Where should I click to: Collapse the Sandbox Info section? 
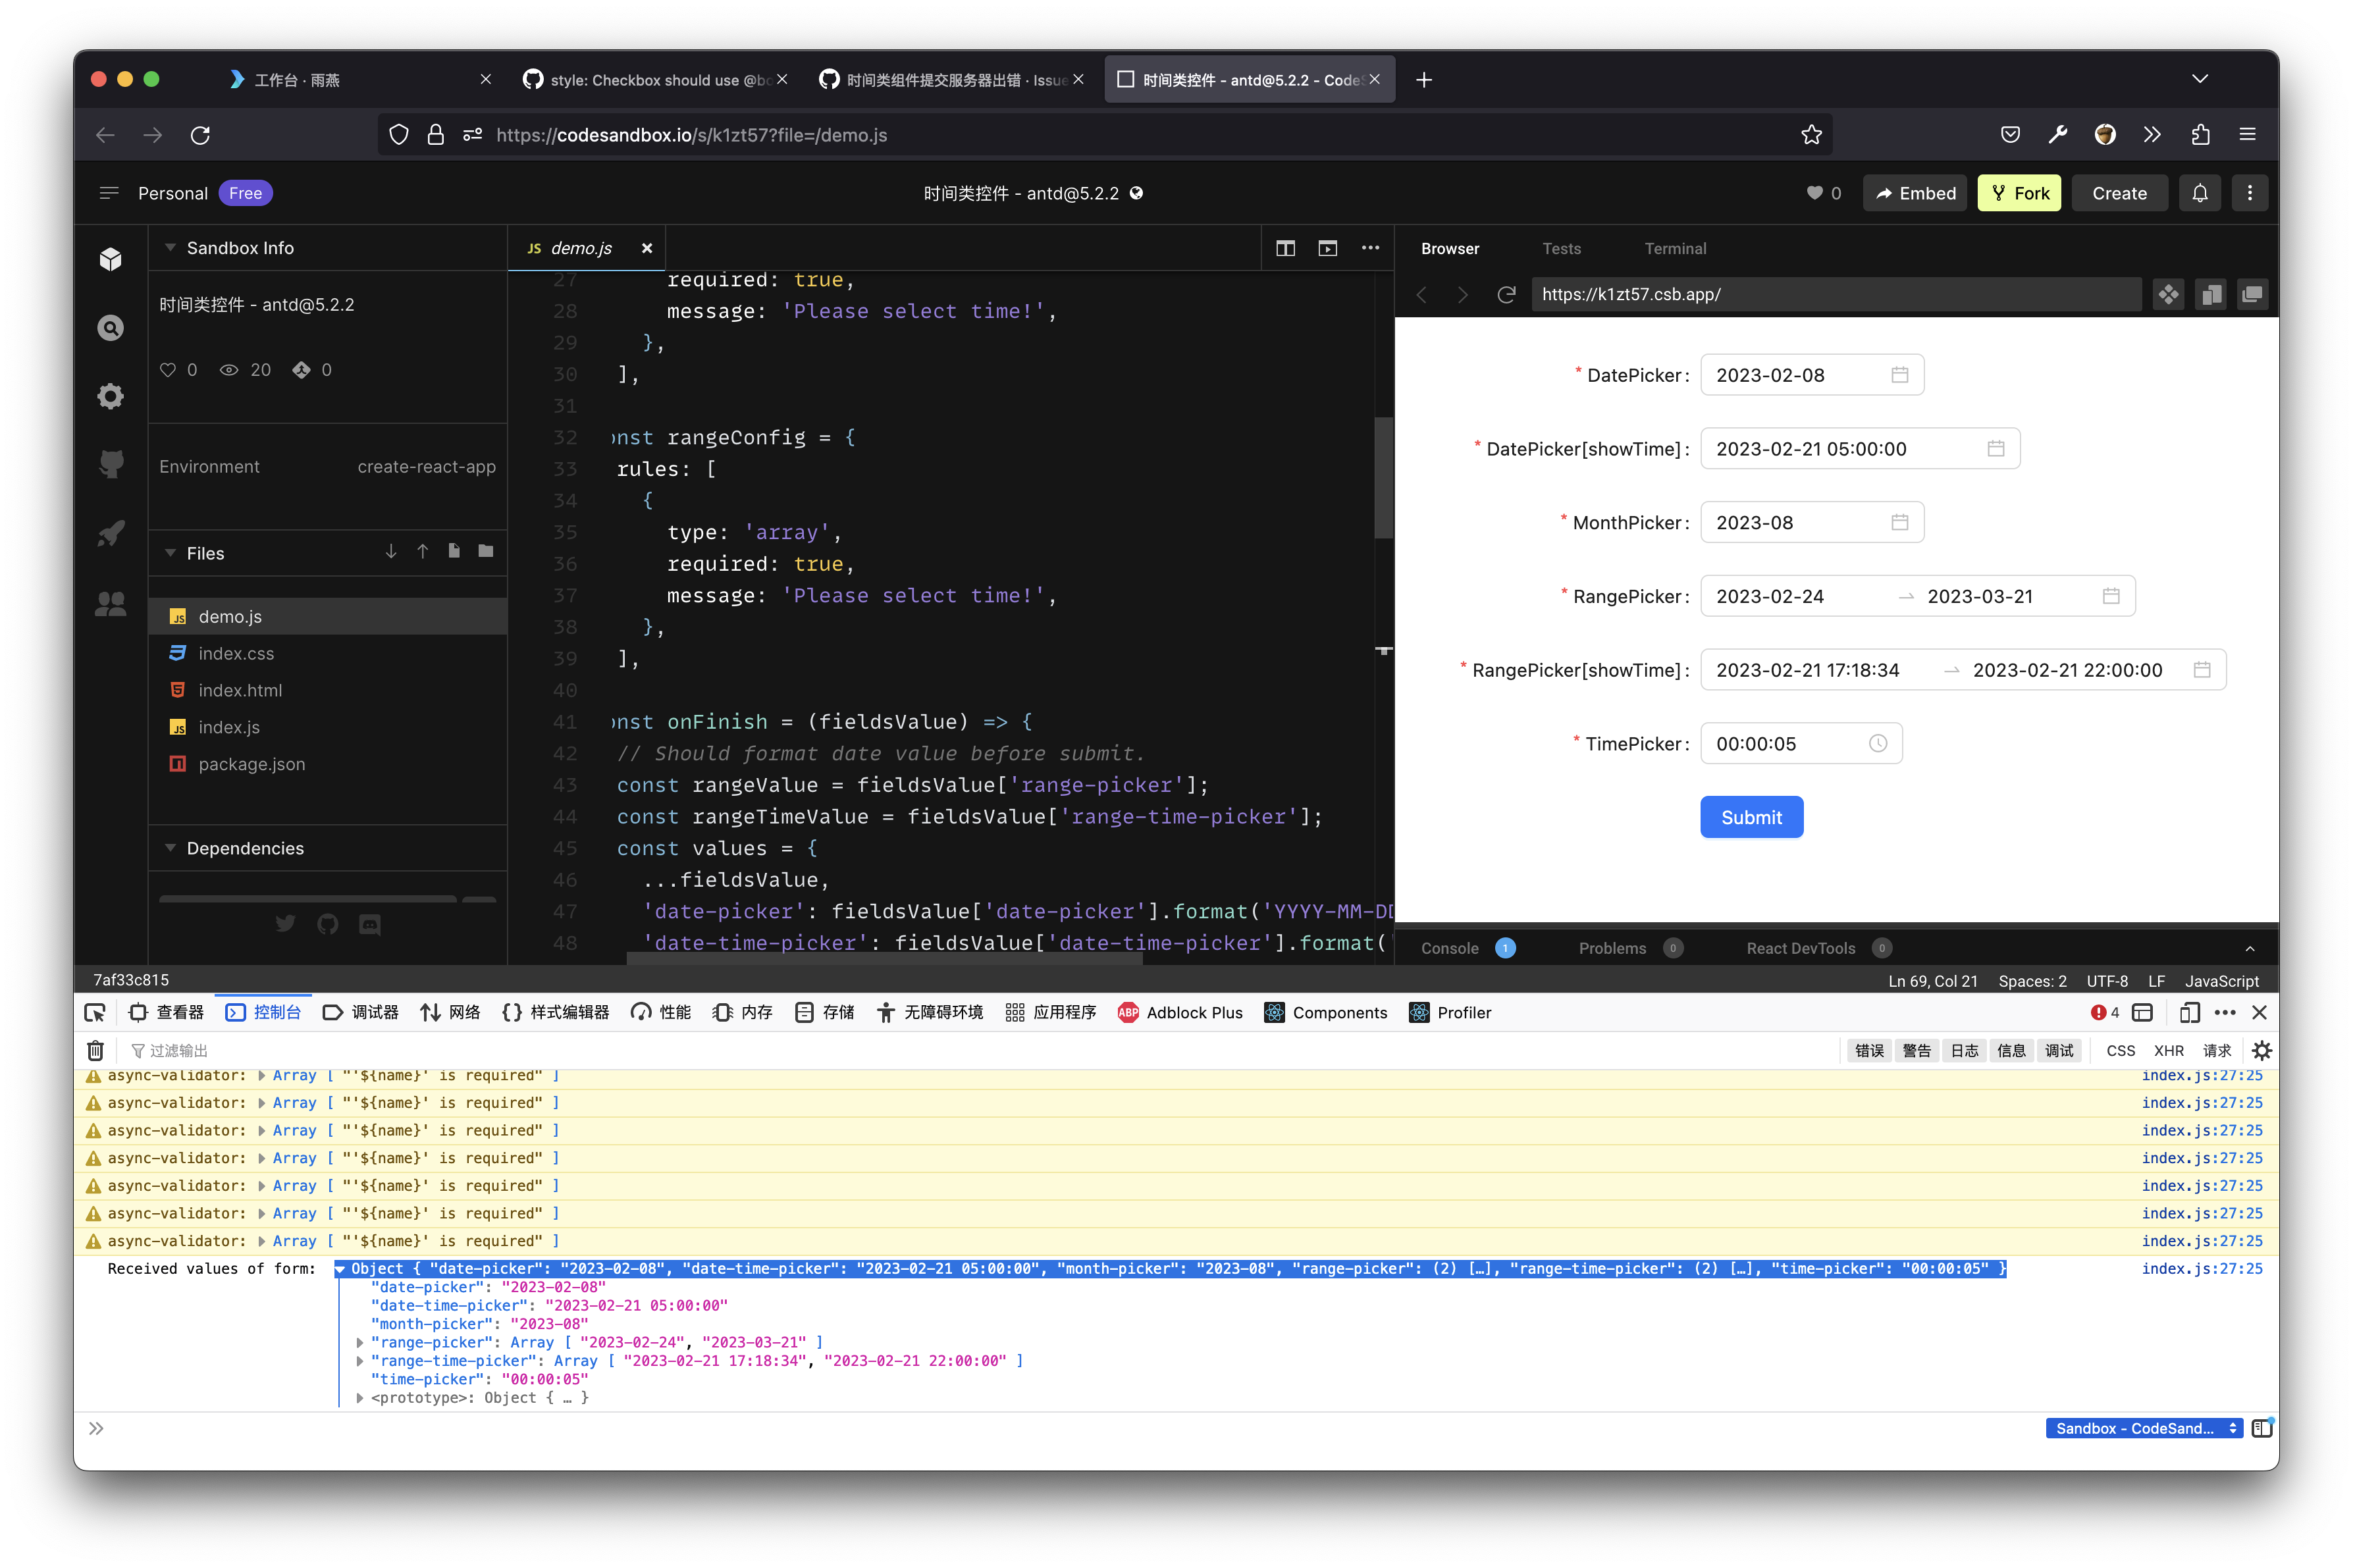click(x=170, y=248)
